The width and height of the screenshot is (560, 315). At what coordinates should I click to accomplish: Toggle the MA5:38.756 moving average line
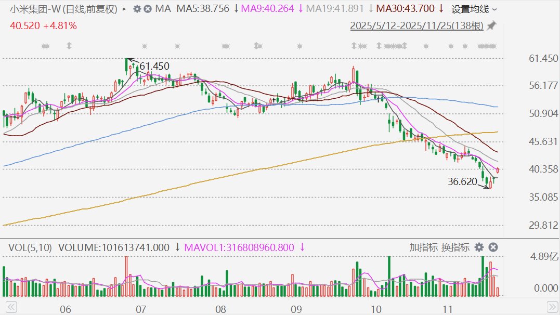[203, 9]
